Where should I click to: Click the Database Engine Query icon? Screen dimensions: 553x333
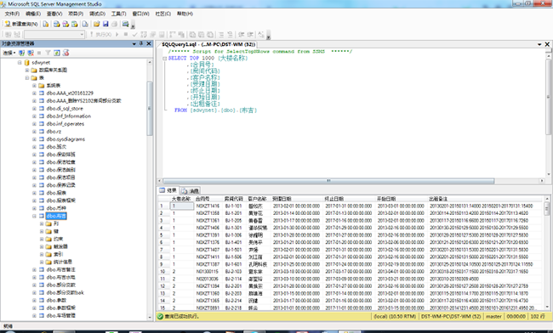coord(46,24)
